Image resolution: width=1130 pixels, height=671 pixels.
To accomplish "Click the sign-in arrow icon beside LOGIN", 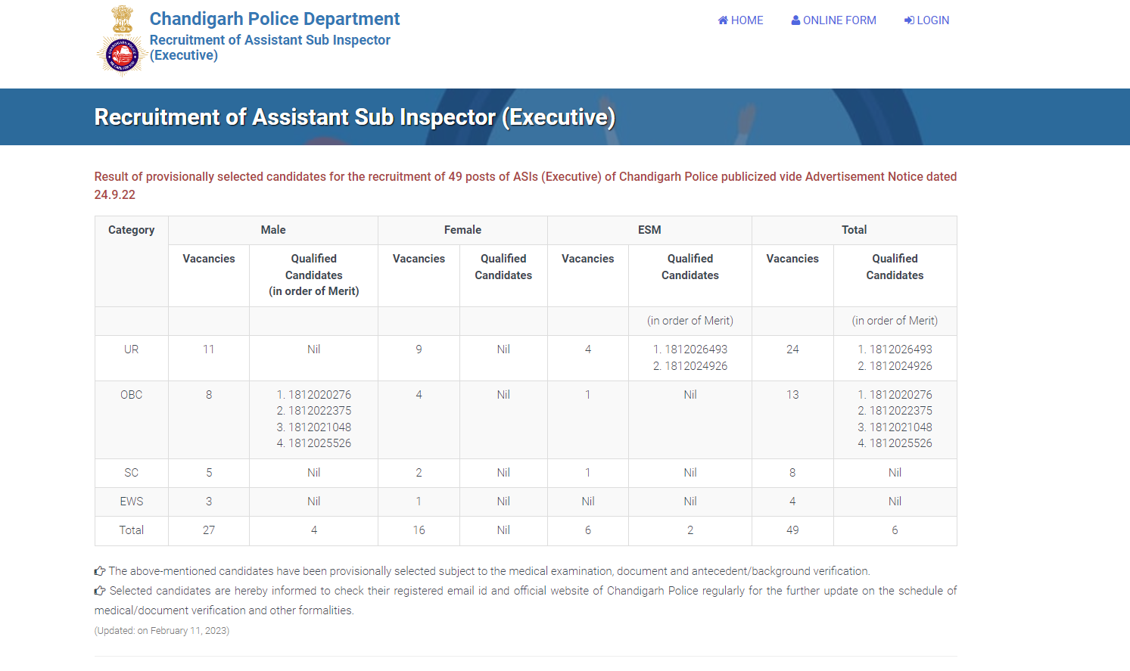I will pyautogui.click(x=909, y=20).
